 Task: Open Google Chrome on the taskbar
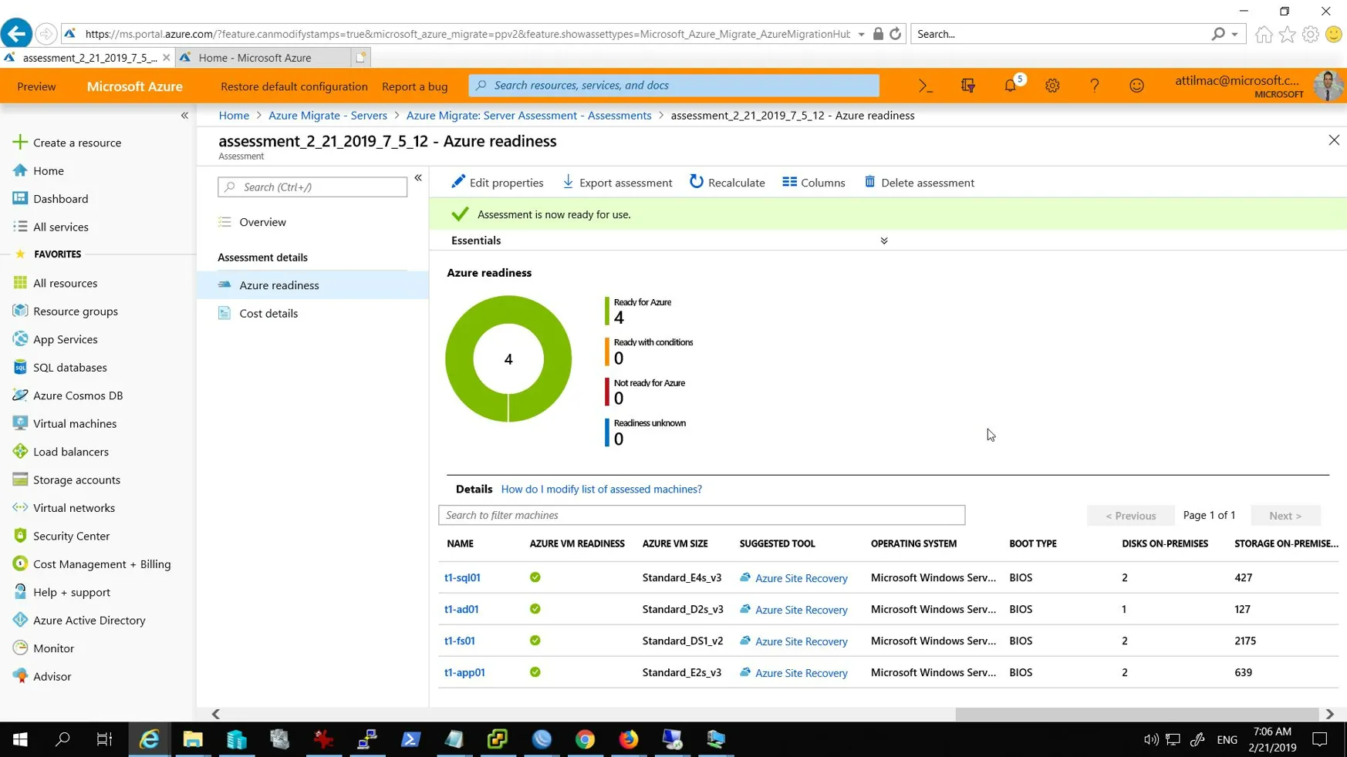coord(586,739)
